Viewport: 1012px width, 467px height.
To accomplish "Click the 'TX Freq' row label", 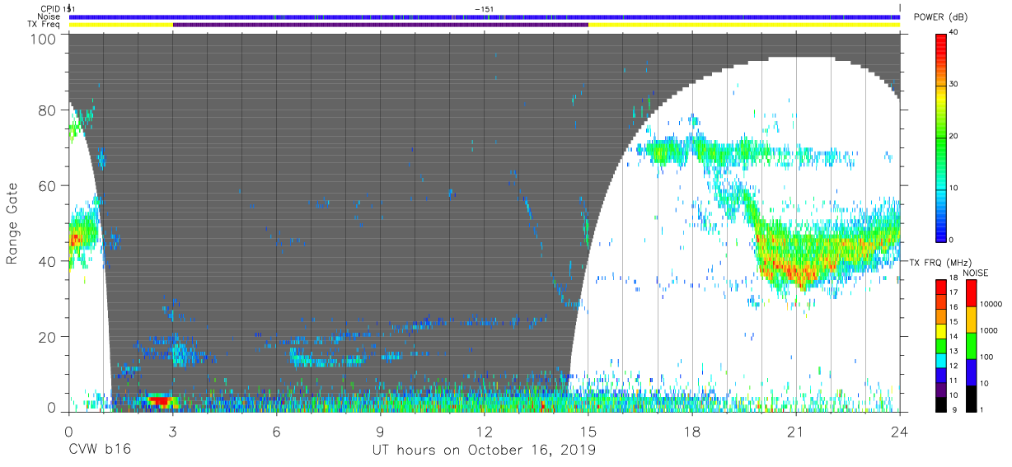I will (45, 25).
